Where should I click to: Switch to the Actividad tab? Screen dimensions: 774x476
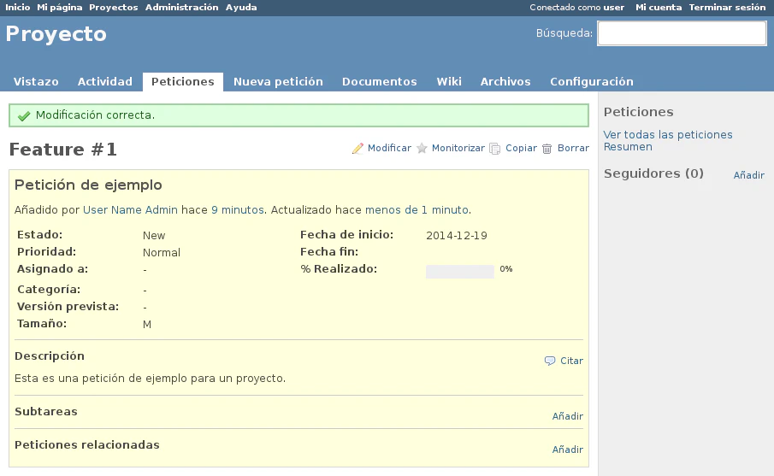pos(104,82)
